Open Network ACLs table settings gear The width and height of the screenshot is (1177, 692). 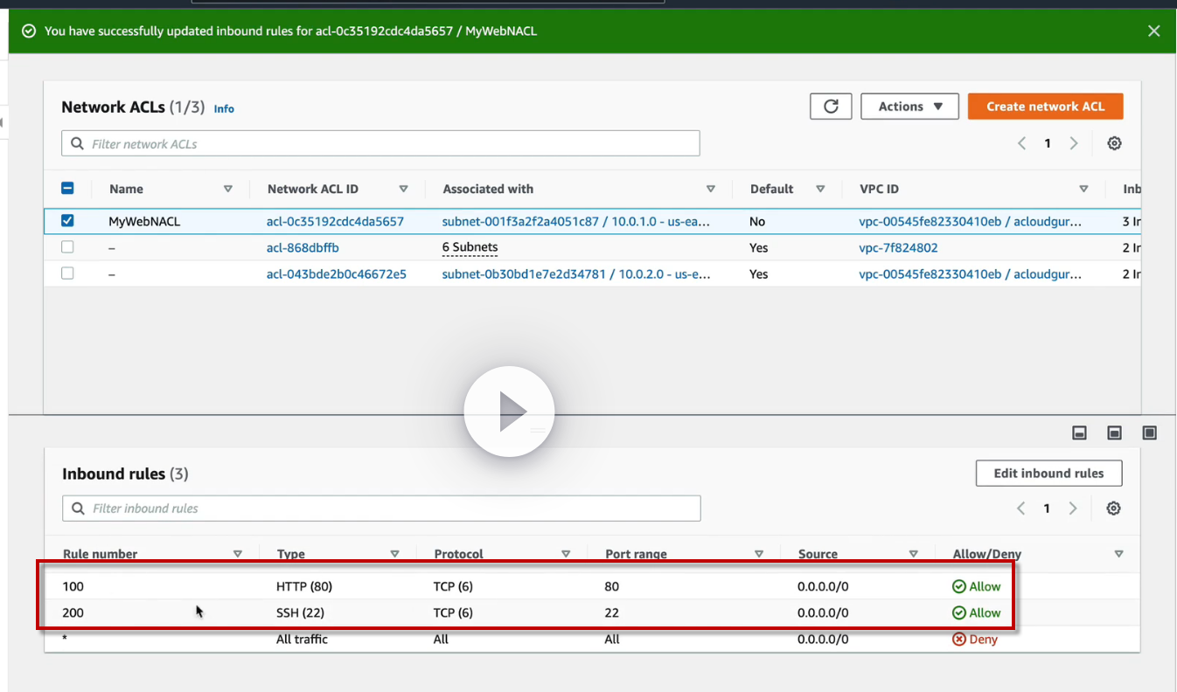pos(1114,143)
